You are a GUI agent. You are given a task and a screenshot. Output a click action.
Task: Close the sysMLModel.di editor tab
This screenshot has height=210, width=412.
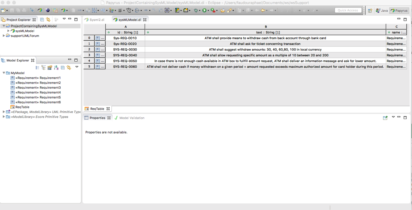(145, 20)
